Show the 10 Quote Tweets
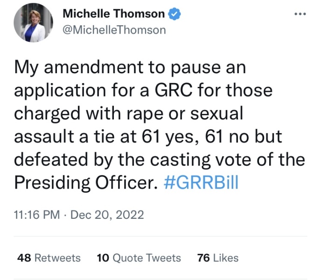The width and height of the screenshot is (321, 280). (139, 258)
